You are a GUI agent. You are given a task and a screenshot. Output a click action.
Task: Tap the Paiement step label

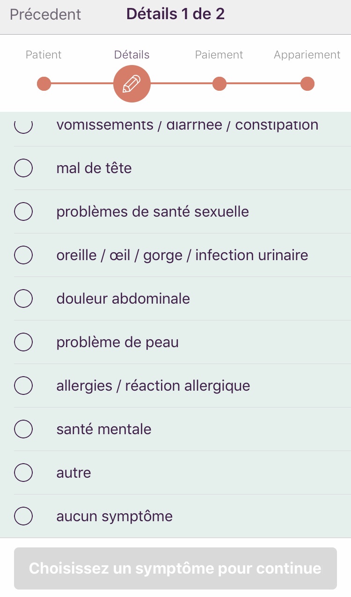219,55
